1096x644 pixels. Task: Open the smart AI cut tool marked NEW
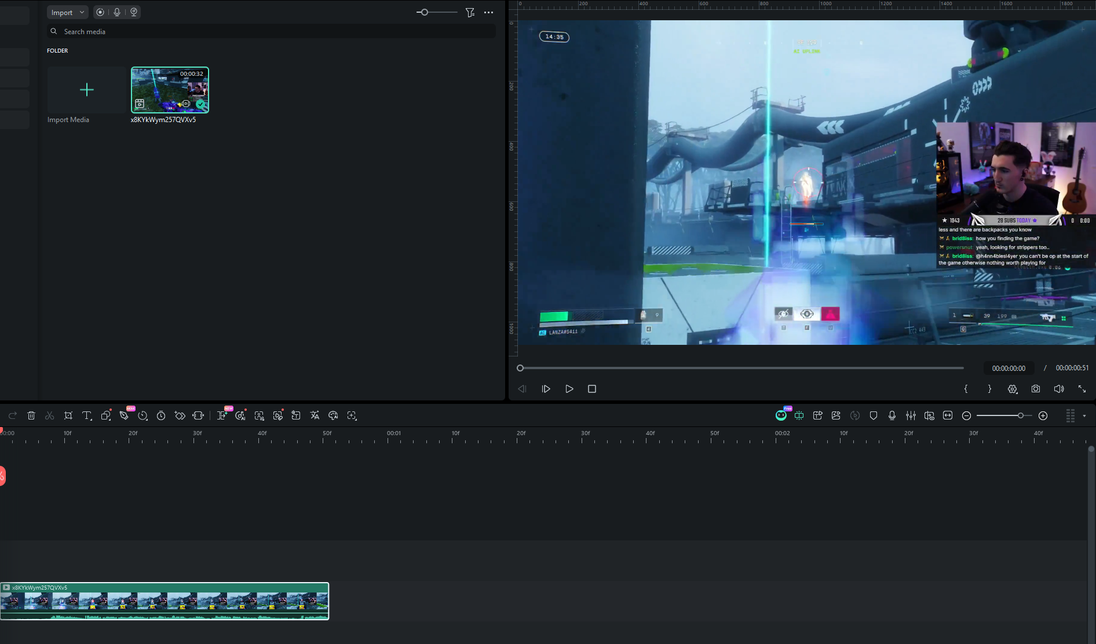click(222, 415)
